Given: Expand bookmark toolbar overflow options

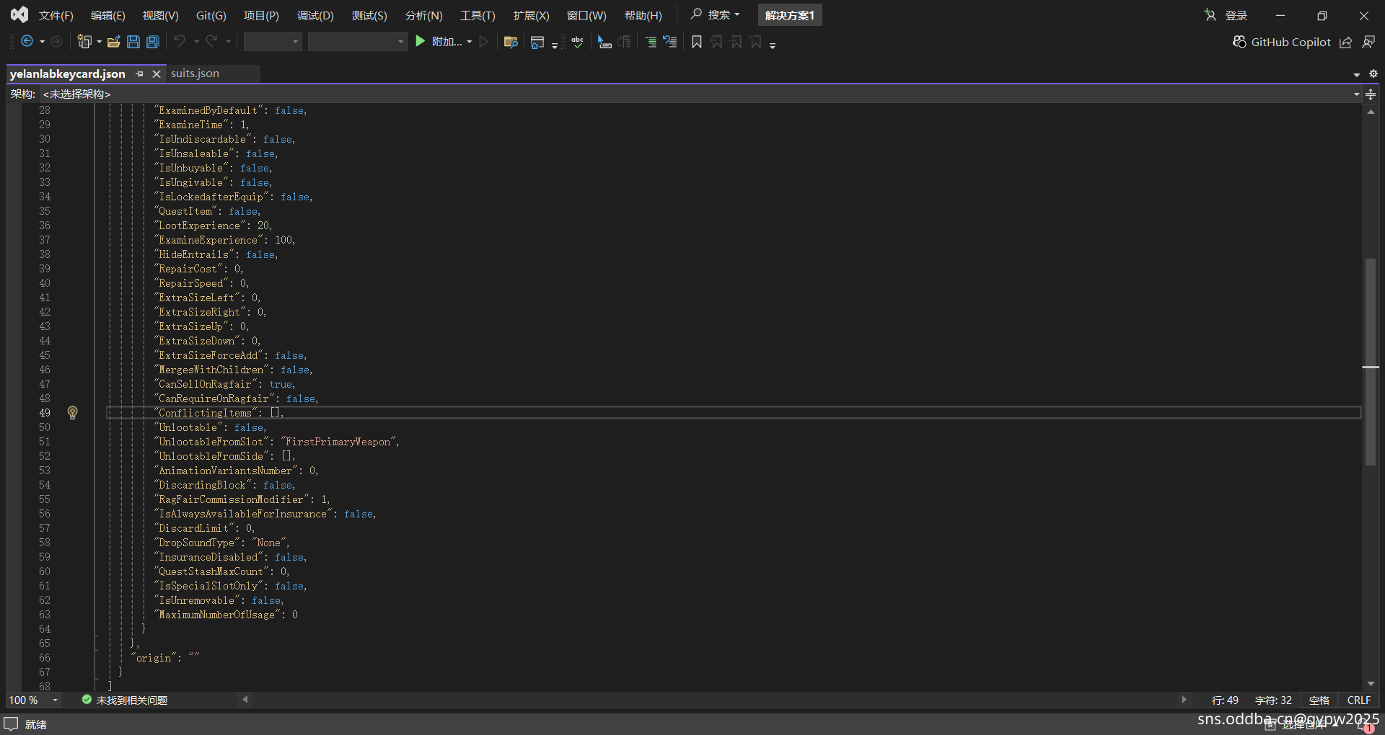Looking at the screenshot, I should coord(773,45).
